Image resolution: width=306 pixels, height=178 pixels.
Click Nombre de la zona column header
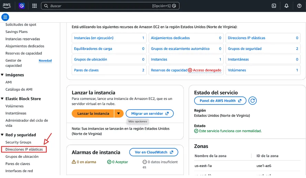click(210, 156)
